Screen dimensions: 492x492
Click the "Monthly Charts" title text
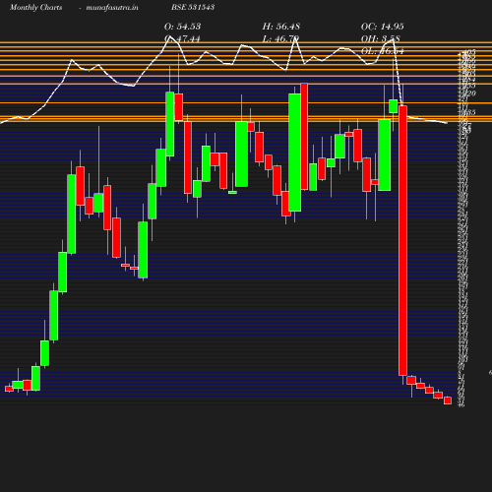click(x=36, y=7)
